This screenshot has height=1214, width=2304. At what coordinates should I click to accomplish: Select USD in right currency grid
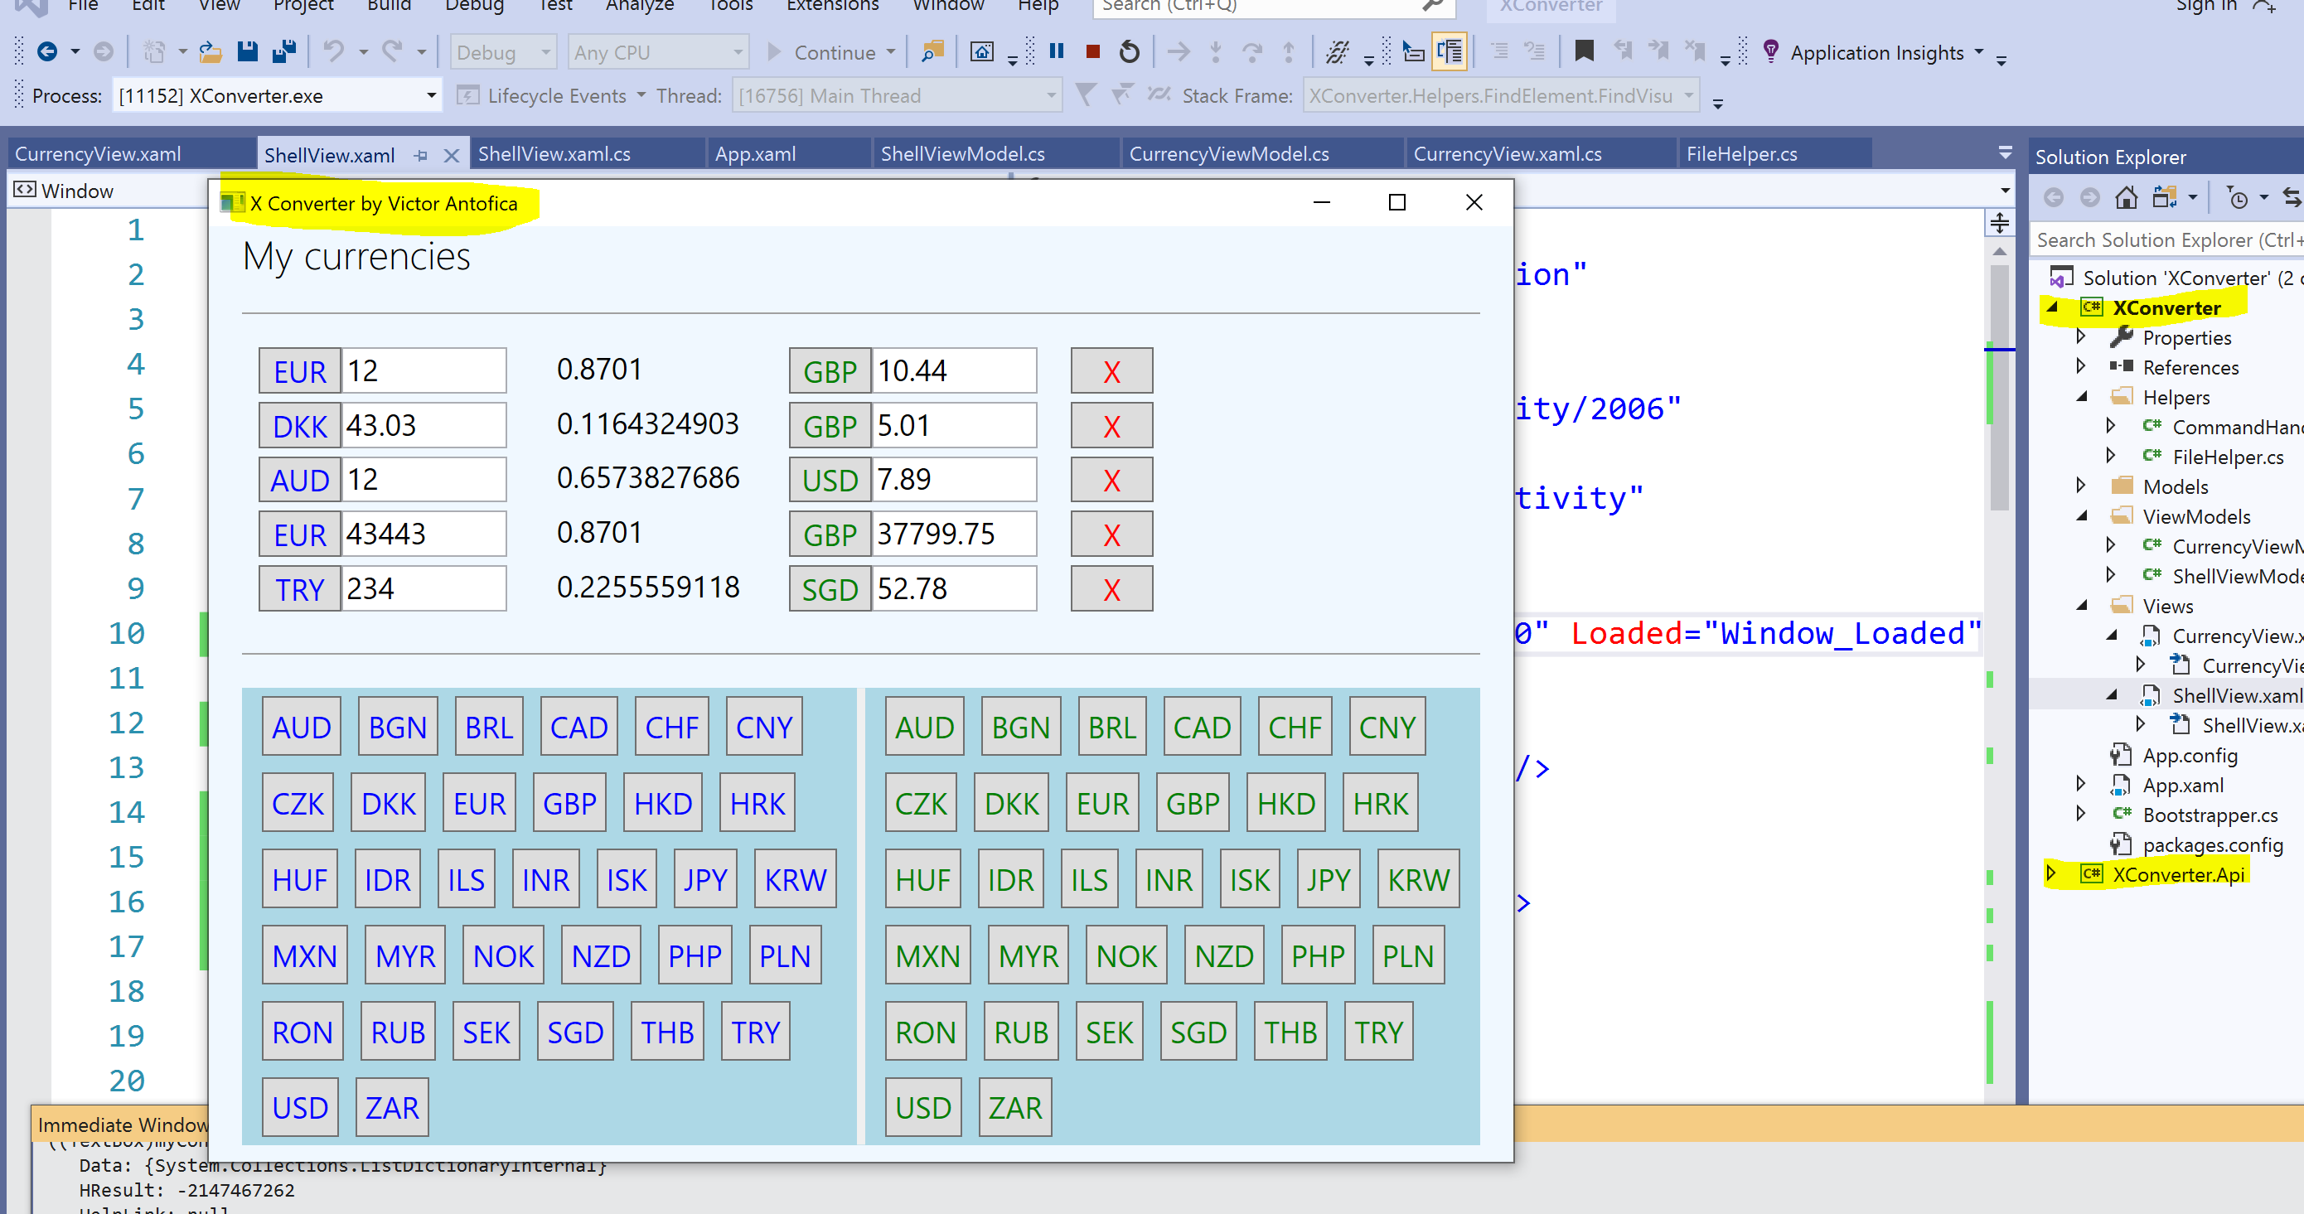[923, 1108]
